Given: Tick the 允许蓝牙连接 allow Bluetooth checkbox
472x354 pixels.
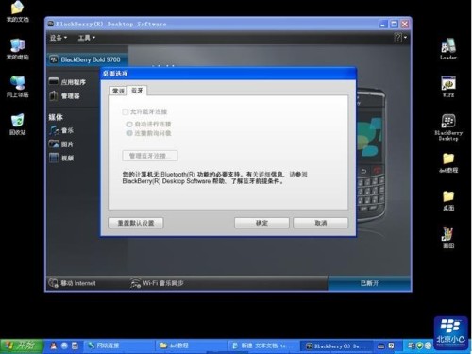Looking at the screenshot, I should click(x=126, y=111).
